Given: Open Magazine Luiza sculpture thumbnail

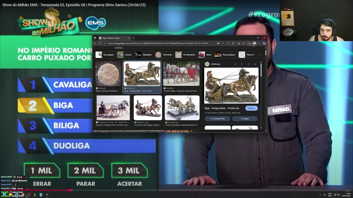Looking at the screenshot, I should (148, 108).
